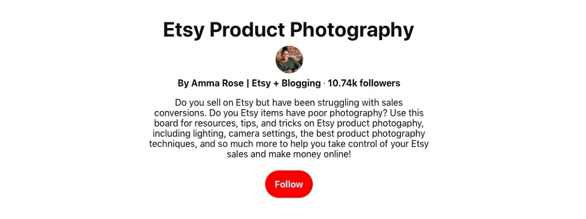
Task: Click "Etsy product photography" phrase inside description
Action: coord(371,123)
